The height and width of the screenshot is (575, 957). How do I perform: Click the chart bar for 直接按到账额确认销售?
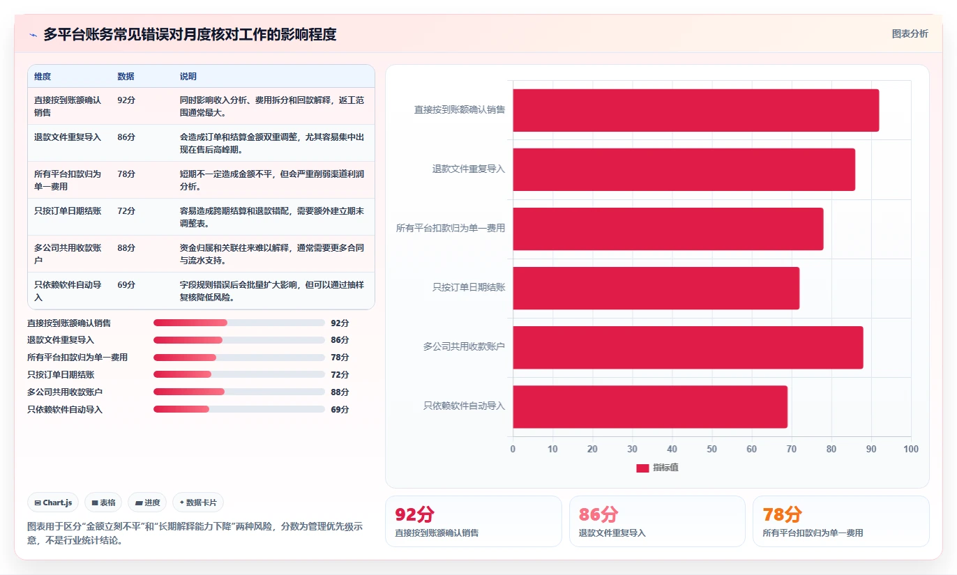(696, 110)
